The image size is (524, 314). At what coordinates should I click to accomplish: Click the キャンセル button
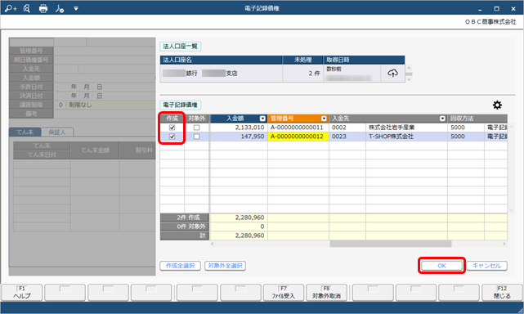[486, 266]
